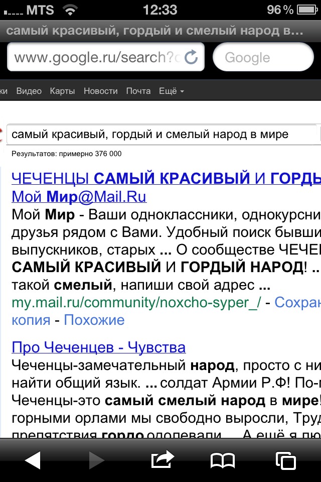
Task: Tap the reload page icon
Action: click(191, 57)
